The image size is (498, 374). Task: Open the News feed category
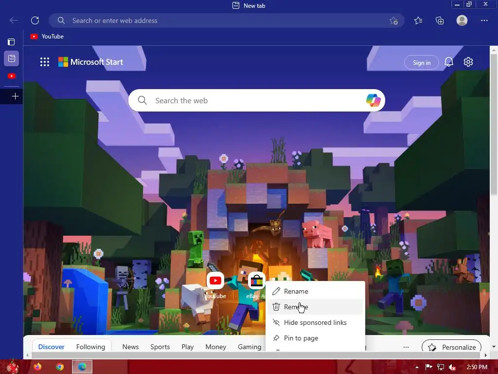130,347
